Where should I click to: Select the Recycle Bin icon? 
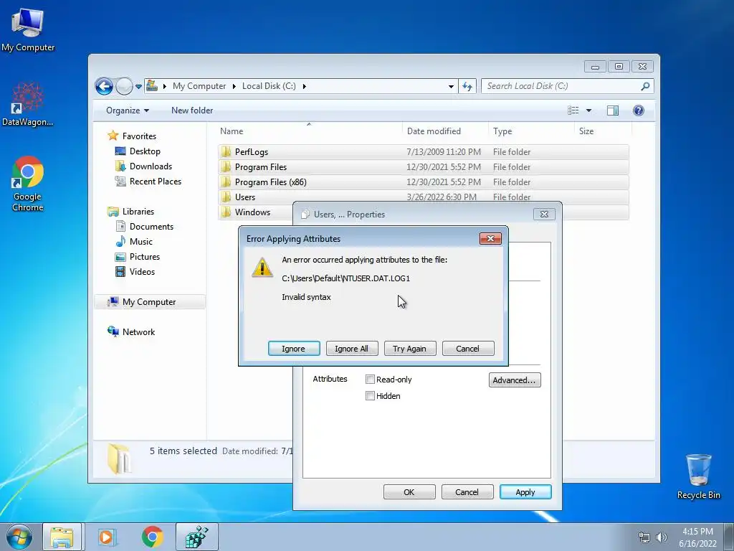tap(698, 476)
